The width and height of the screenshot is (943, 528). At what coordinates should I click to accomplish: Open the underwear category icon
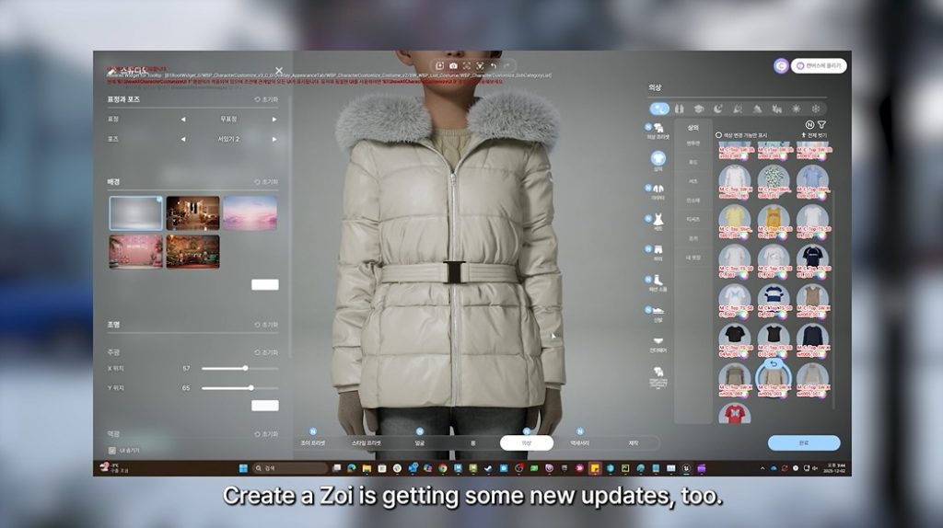click(x=658, y=341)
